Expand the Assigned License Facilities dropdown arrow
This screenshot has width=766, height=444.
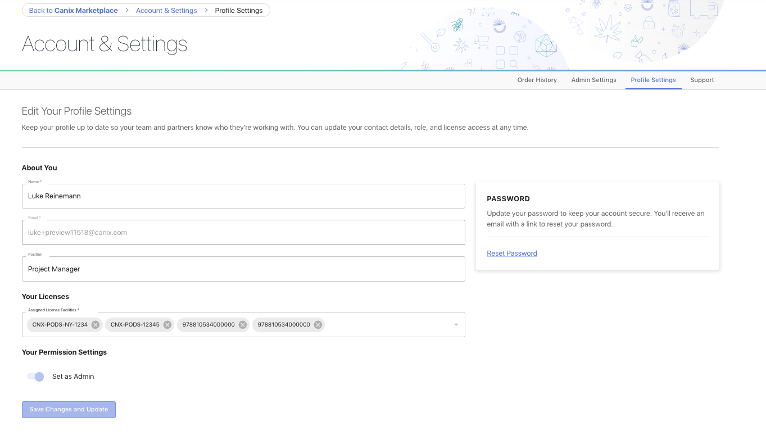(x=456, y=325)
